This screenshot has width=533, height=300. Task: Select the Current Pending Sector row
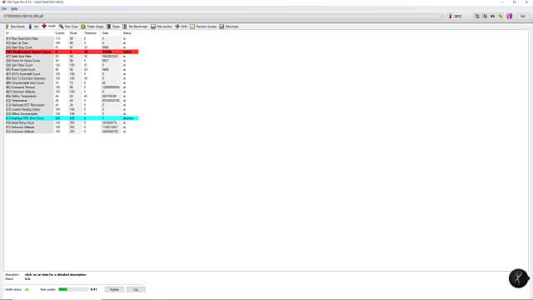click(x=72, y=109)
